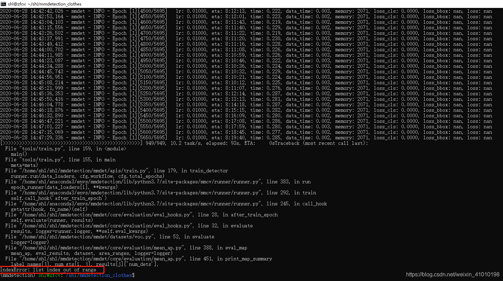Click 'Traceback (most recent call last):' text
The image size is (503, 281).
pyautogui.click(x=322, y=143)
